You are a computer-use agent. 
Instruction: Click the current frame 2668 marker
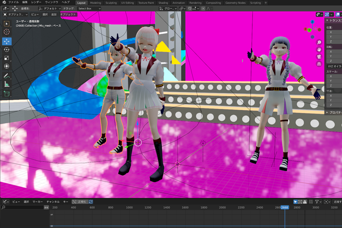point(285,208)
